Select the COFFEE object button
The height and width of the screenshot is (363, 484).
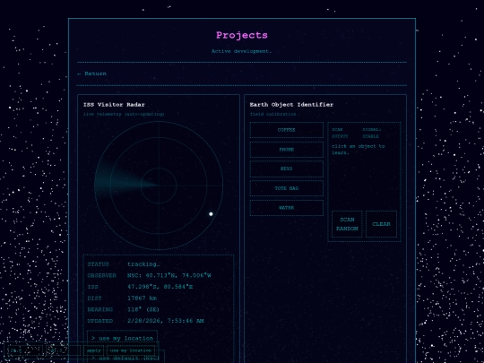[287, 130]
